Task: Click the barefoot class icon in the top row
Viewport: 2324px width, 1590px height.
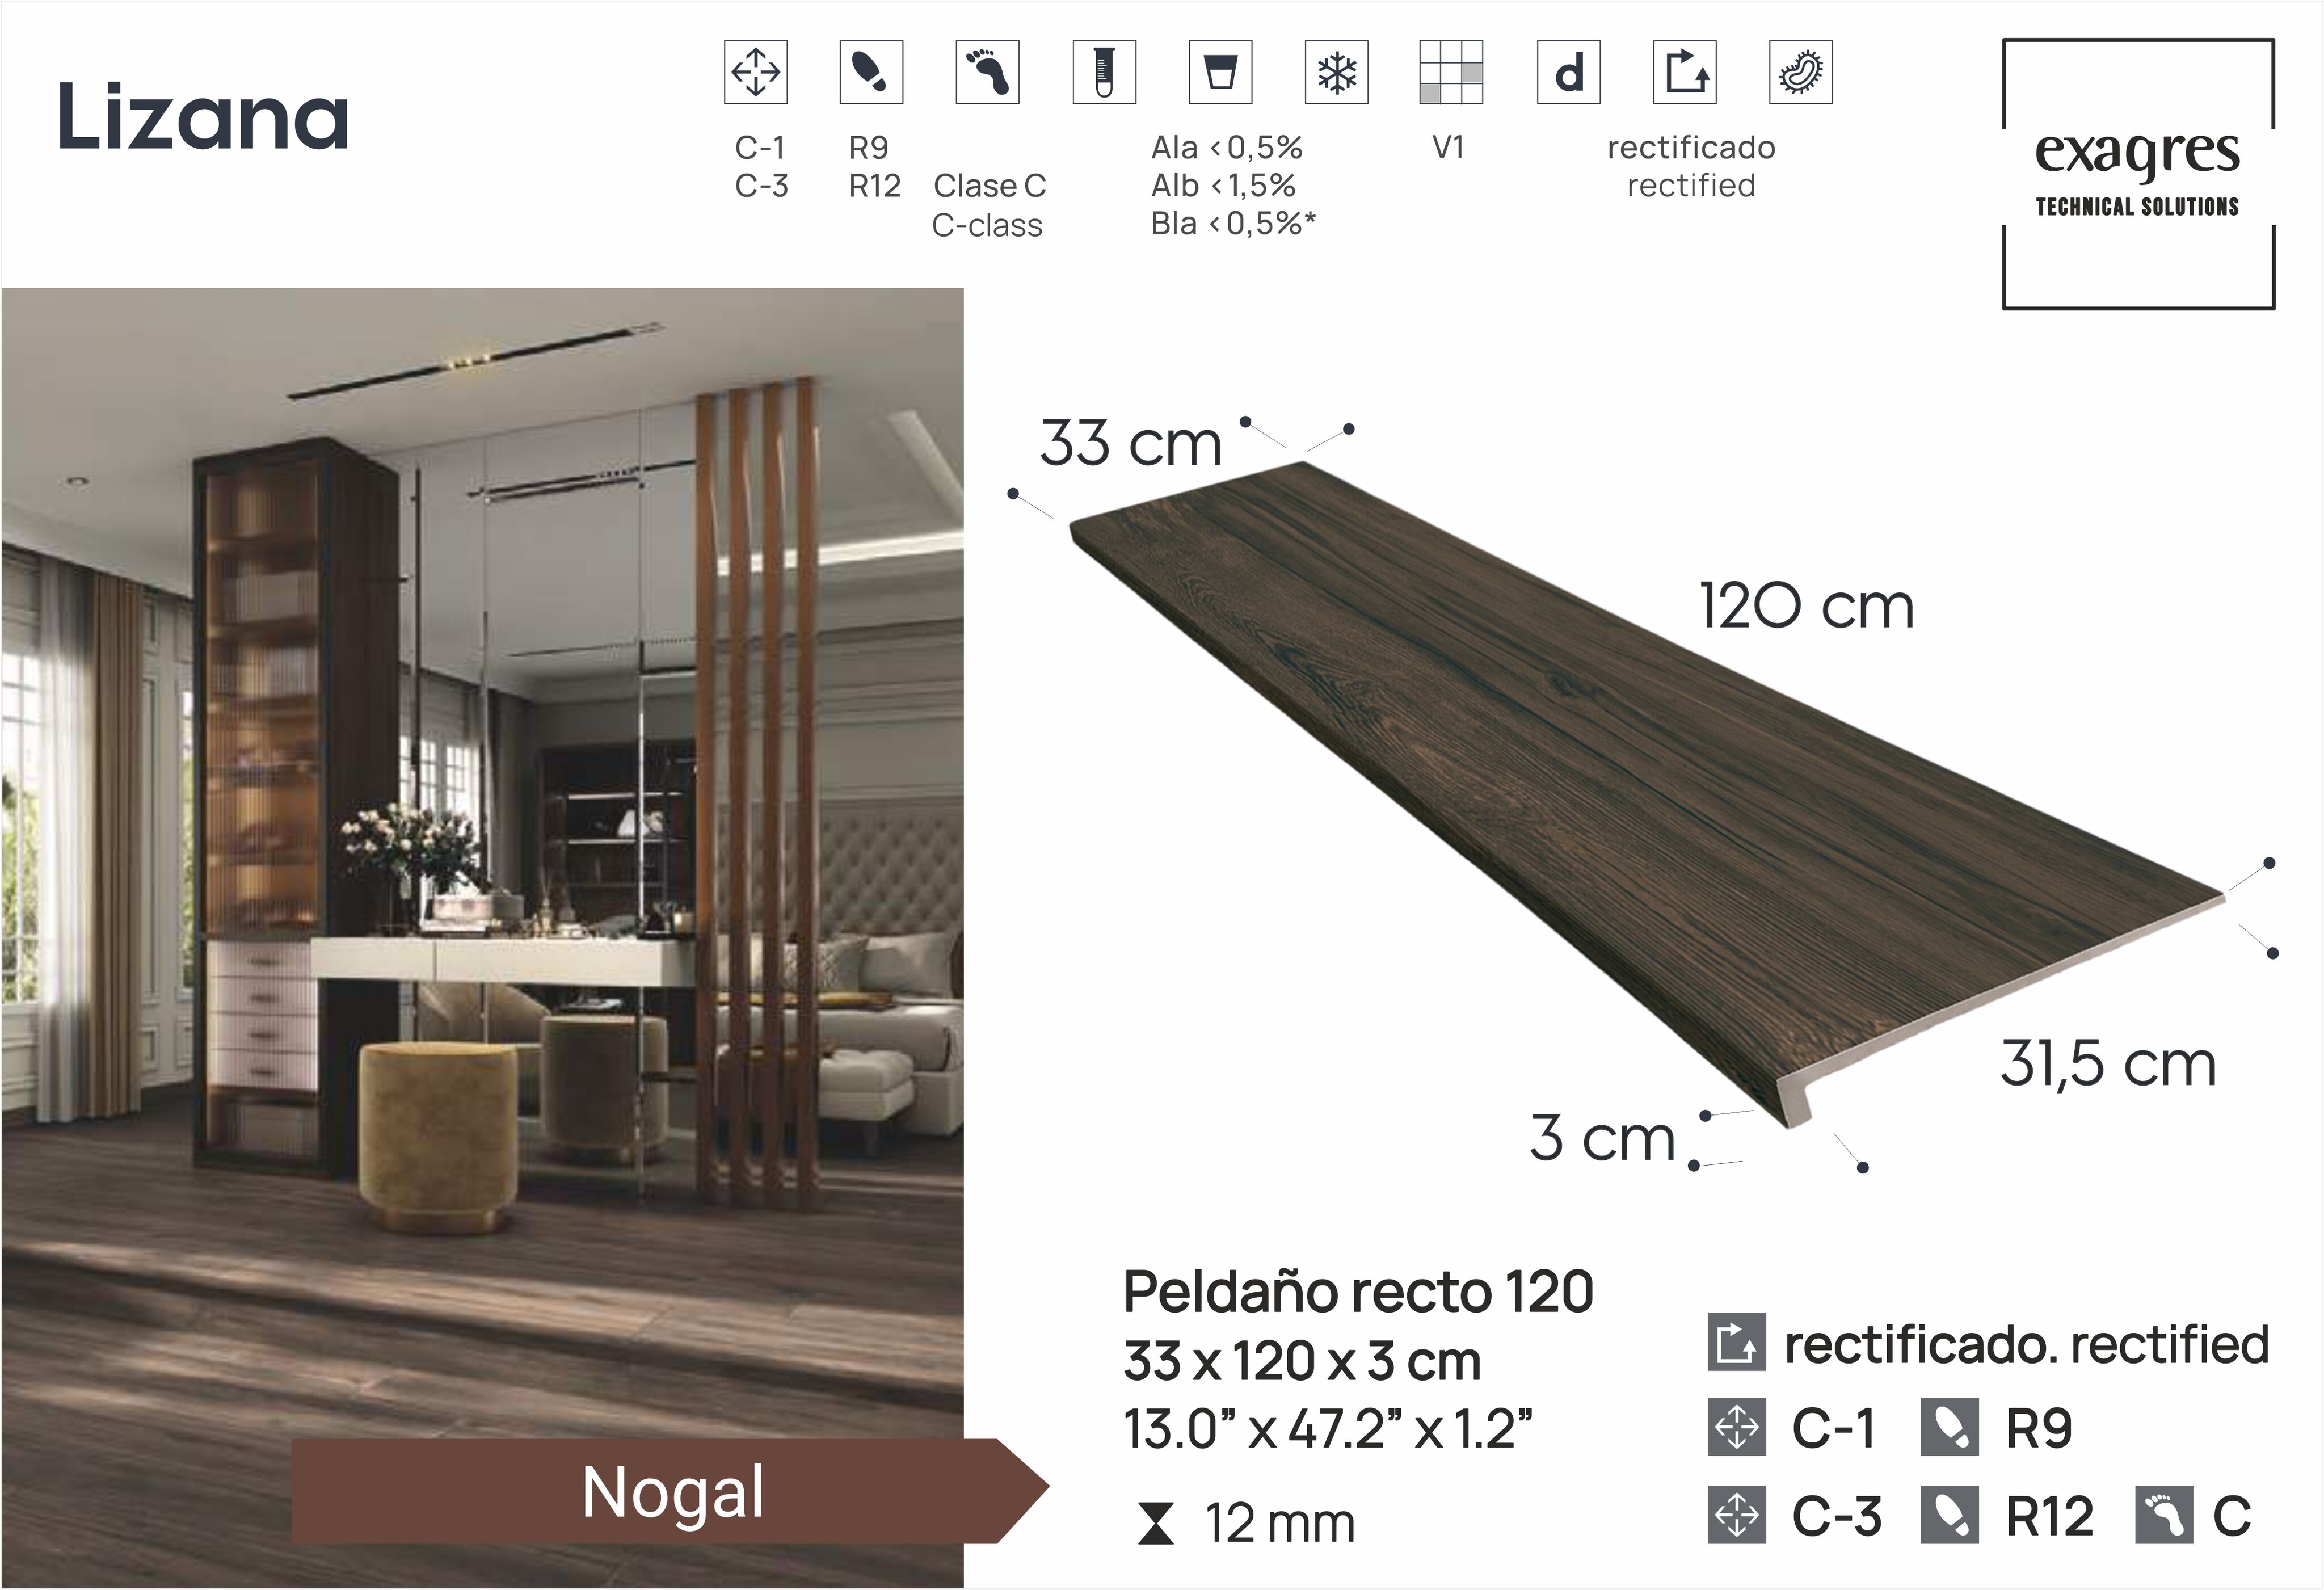Action: [987, 72]
